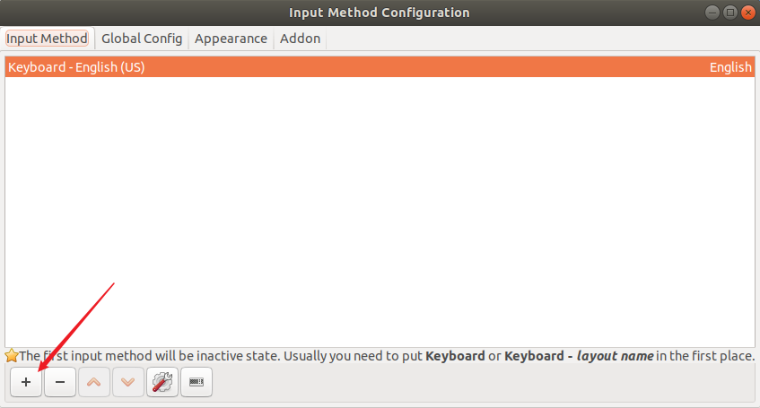The image size is (760, 408).
Task: Minimize the Input Method Configuration window
Action: click(x=712, y=13)
